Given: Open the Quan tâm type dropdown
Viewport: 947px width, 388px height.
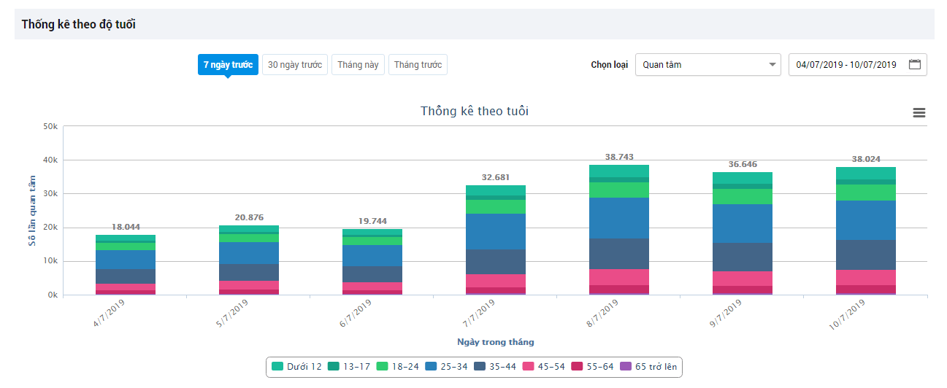Looking at the screenshot, I should pos(708,64).
